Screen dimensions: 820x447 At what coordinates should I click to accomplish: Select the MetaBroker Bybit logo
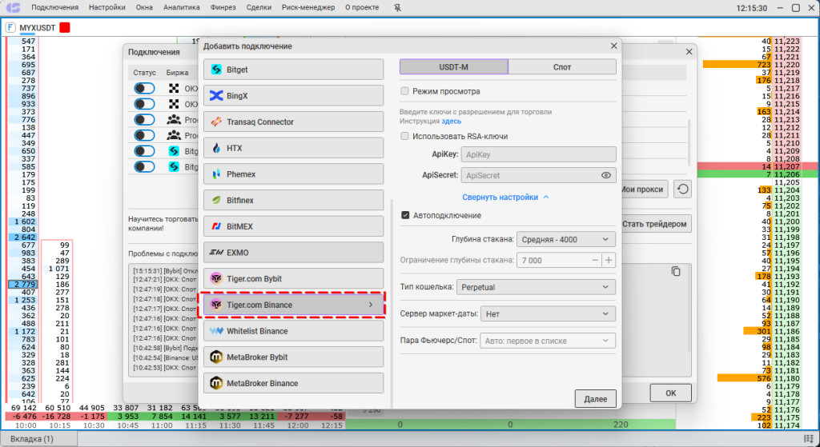(216, 357)
